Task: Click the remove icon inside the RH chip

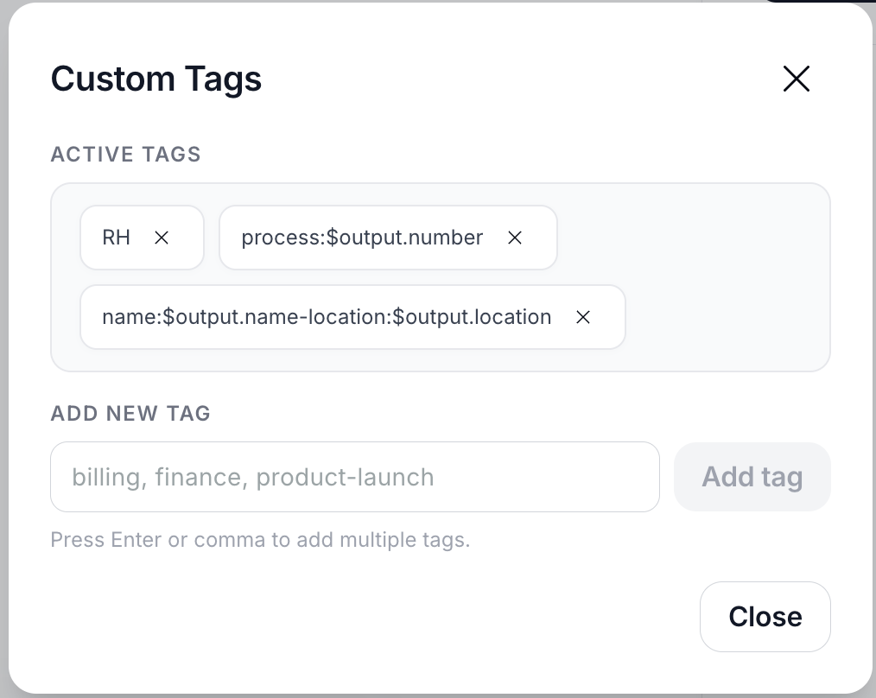Action: (x=162, y=238)
